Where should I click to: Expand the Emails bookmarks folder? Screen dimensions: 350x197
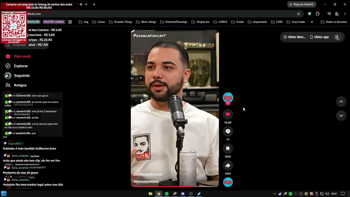point(237,22)
